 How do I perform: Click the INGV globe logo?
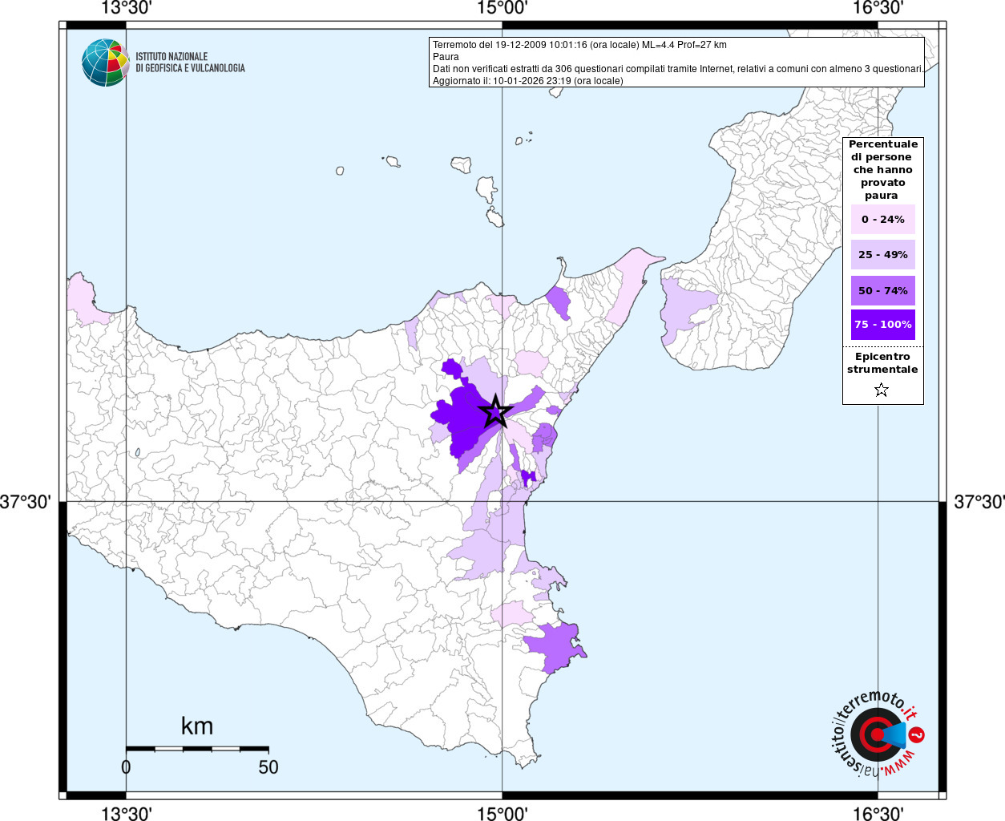pos(105,63)
